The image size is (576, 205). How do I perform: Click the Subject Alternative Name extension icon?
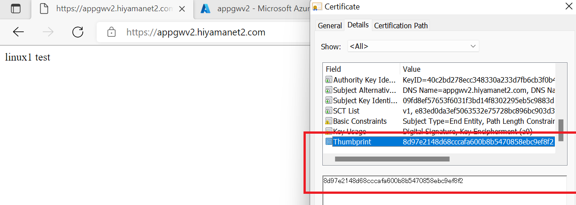(x=329, y=90)
